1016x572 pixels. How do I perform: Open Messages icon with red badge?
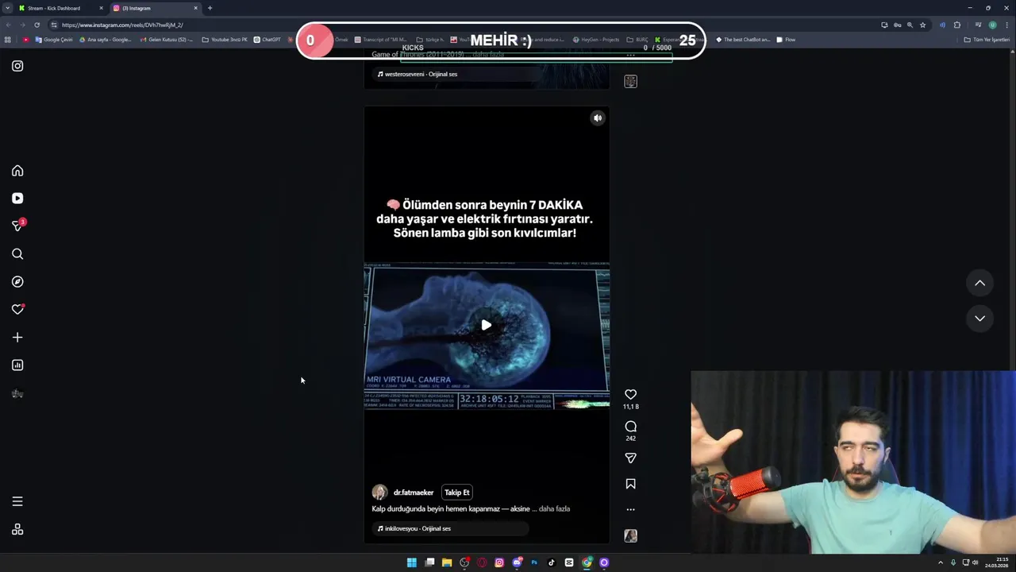coord(17,226)
